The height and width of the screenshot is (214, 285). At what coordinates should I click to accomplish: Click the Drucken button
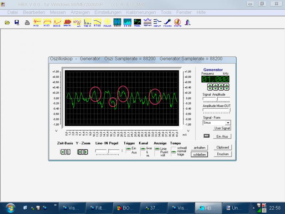223,154
